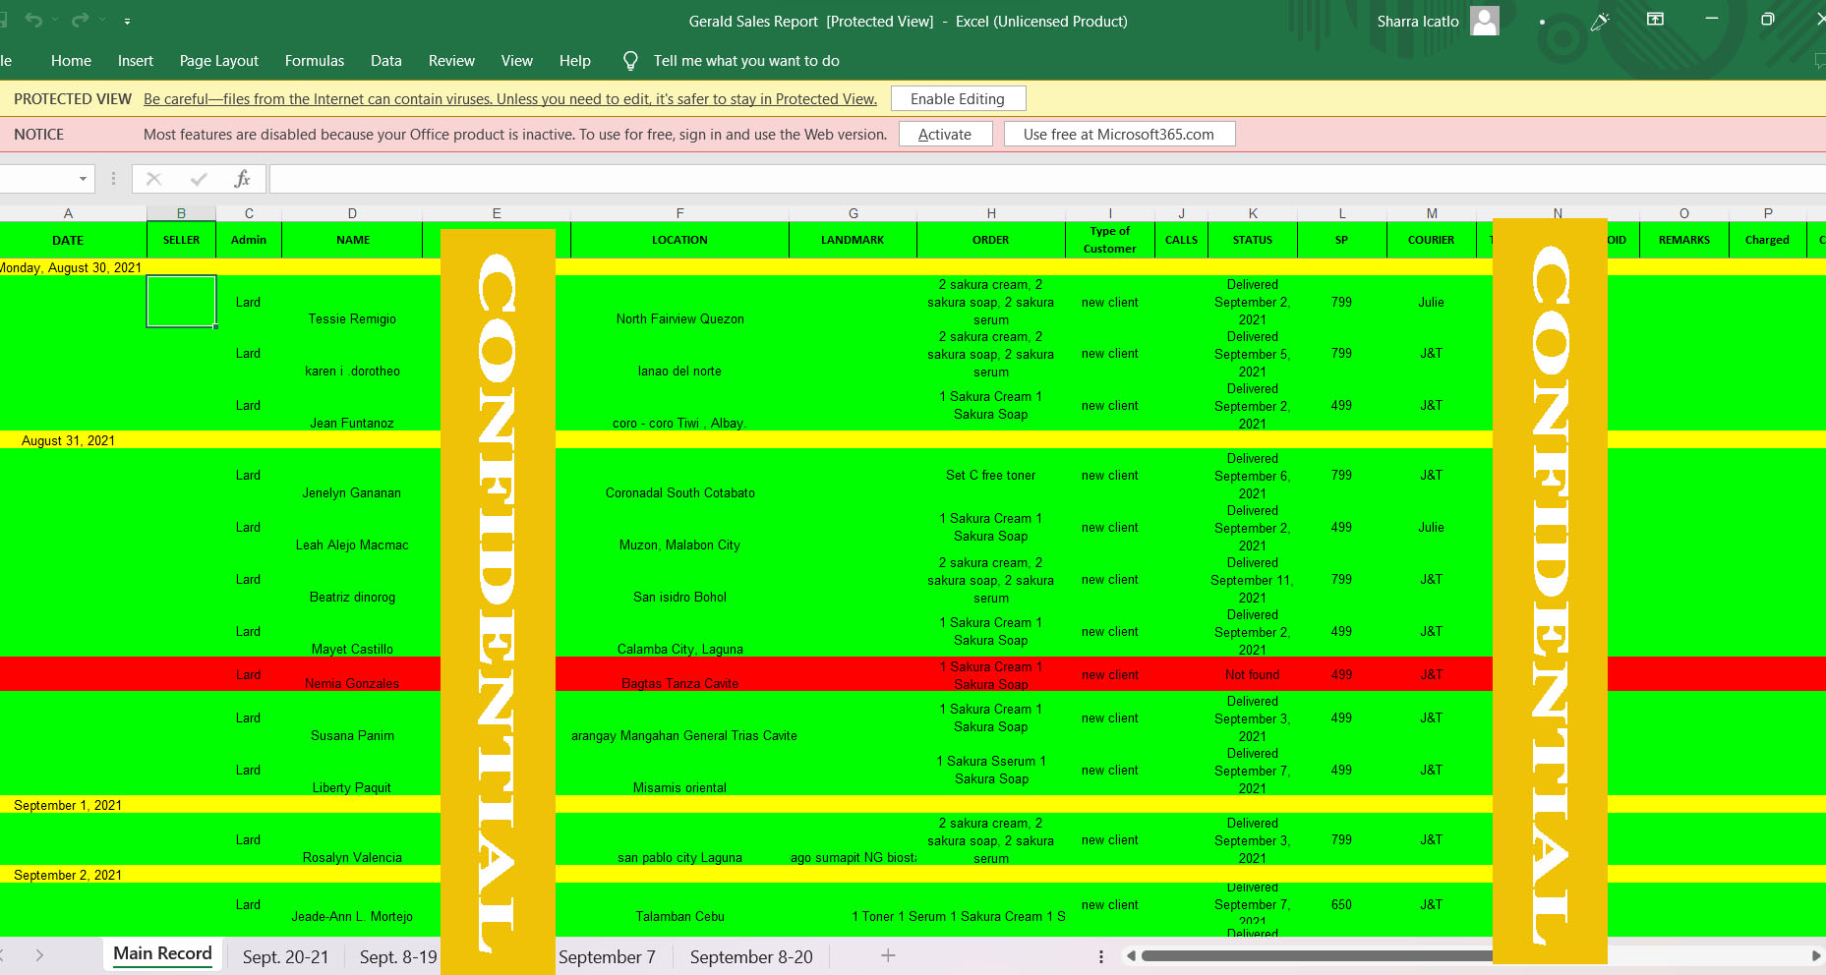Expand the Name Box dropdown
The height and width of the screenshot is (975, 1826).
pos(83,179)
